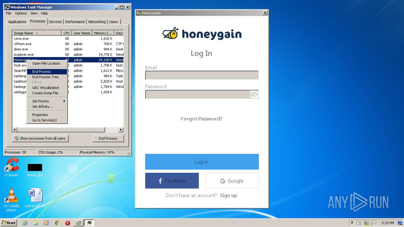Open VLC media player desktop icon

pyautogui.click(x=11, y=200)
